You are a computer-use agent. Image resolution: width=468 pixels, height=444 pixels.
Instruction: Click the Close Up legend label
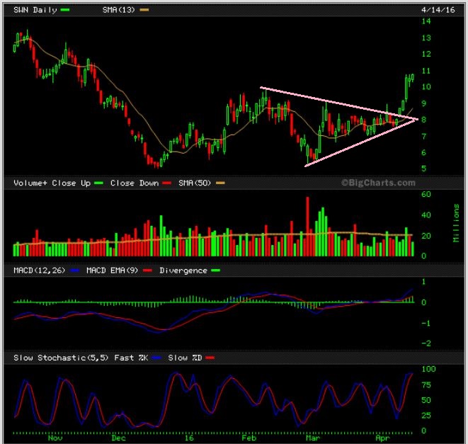(x=72, y=183)
